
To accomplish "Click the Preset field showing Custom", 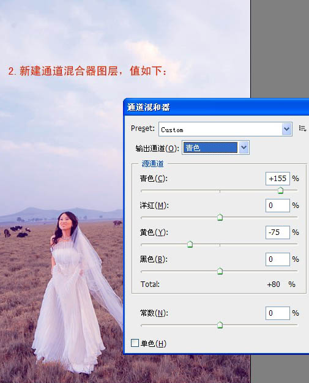I will pos(225,129).
